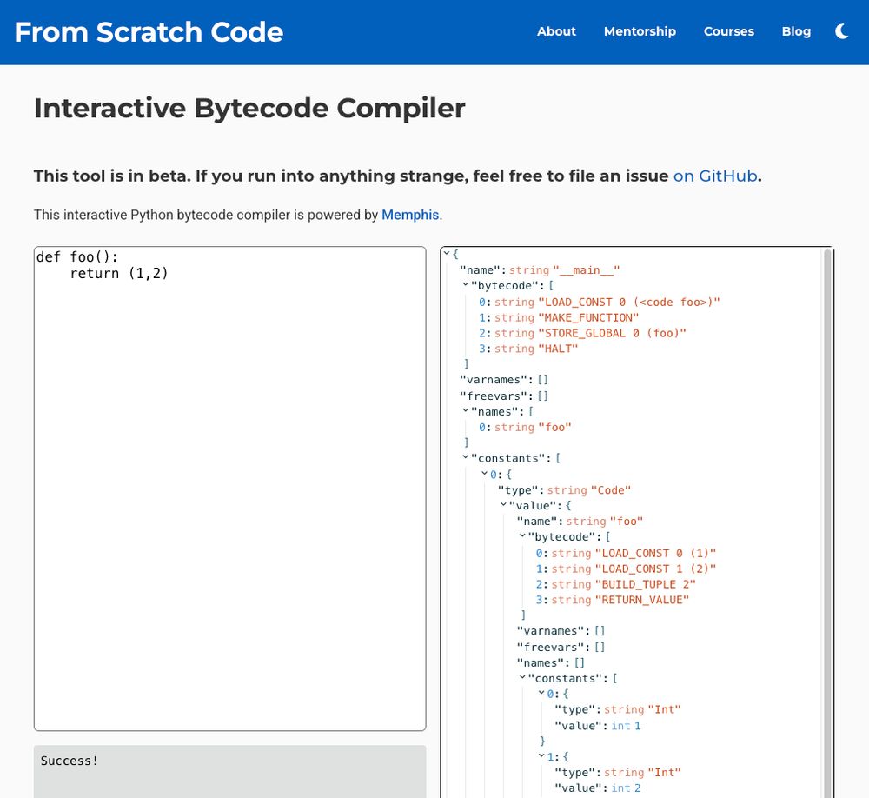Screen dimensions: 869x798
Task: Collapse the top-level bytecode array
Action: 467,285
